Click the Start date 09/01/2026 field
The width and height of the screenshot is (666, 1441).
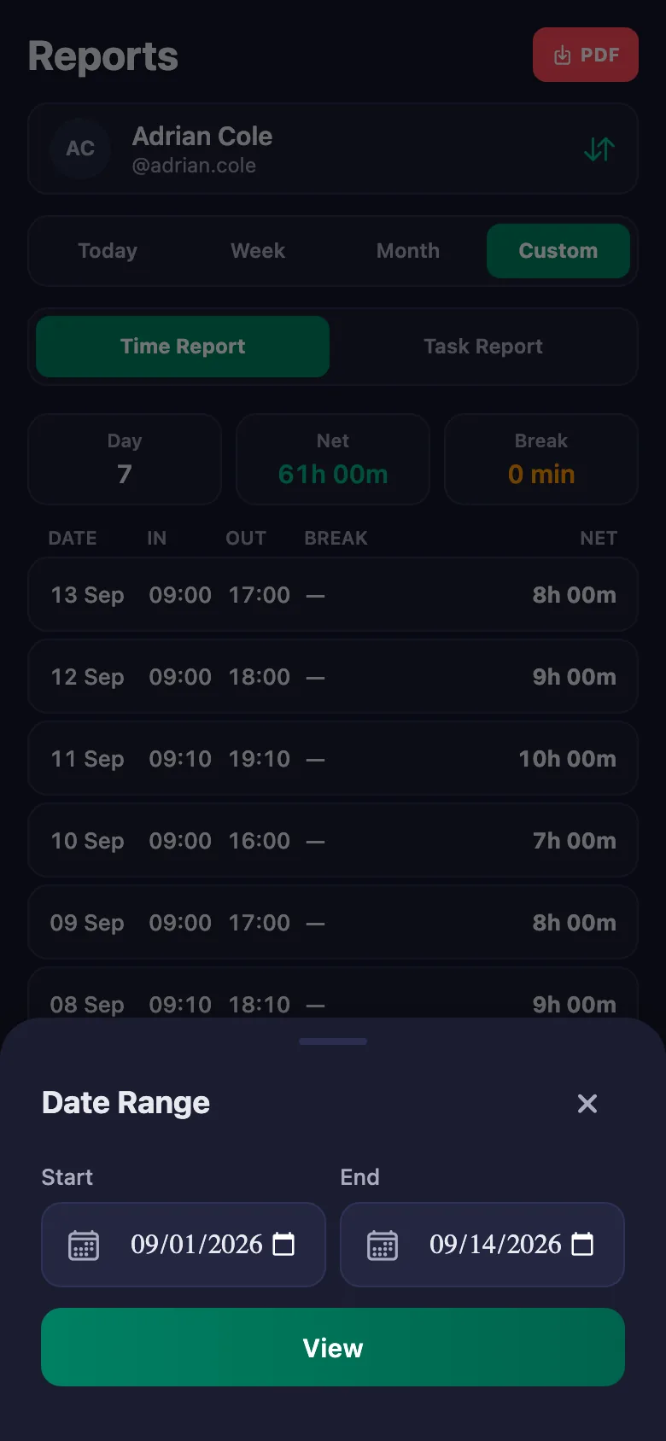184,1245
